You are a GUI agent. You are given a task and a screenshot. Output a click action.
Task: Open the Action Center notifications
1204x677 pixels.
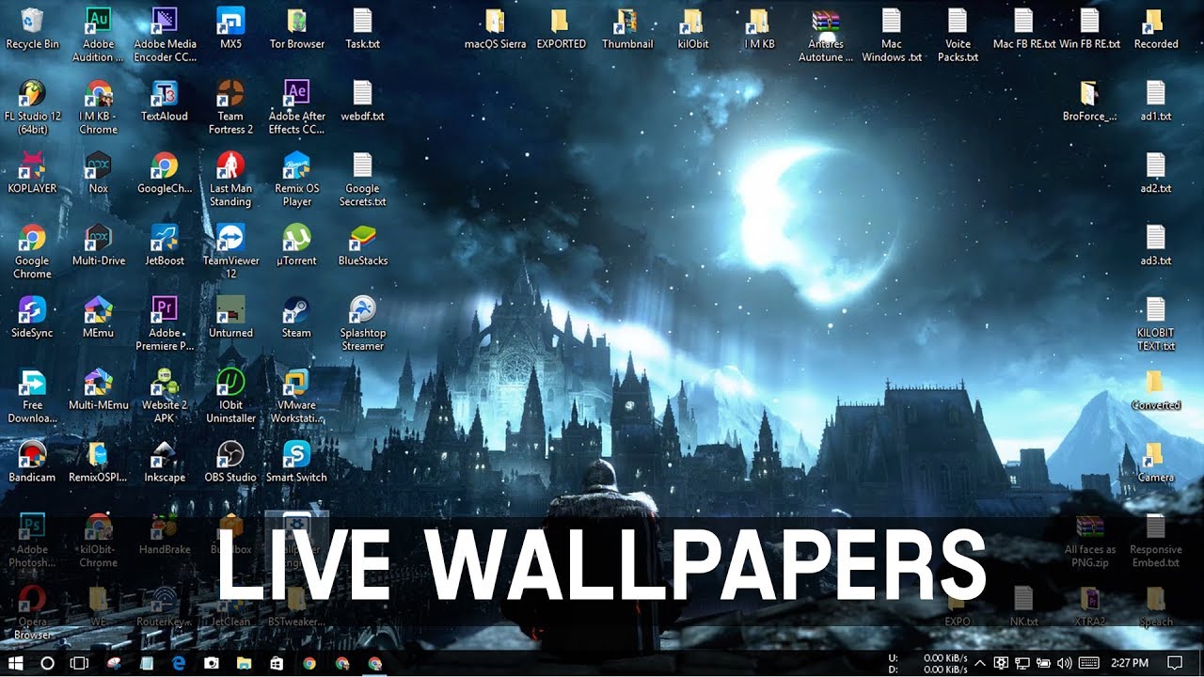1175,663
